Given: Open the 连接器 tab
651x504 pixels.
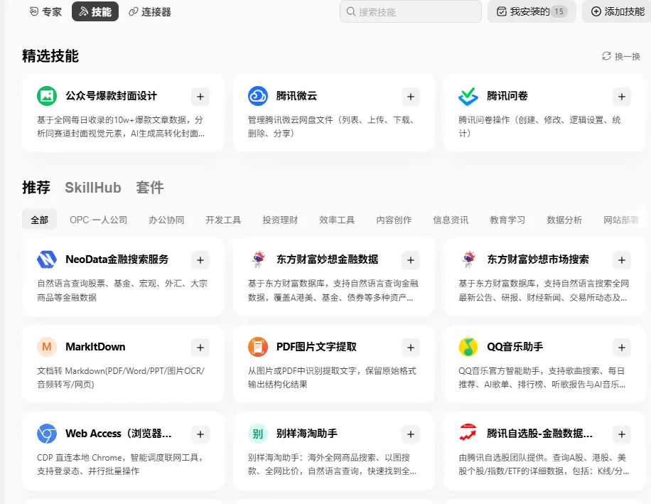Looking at the screenshot, I should click(x=150, y=11).
